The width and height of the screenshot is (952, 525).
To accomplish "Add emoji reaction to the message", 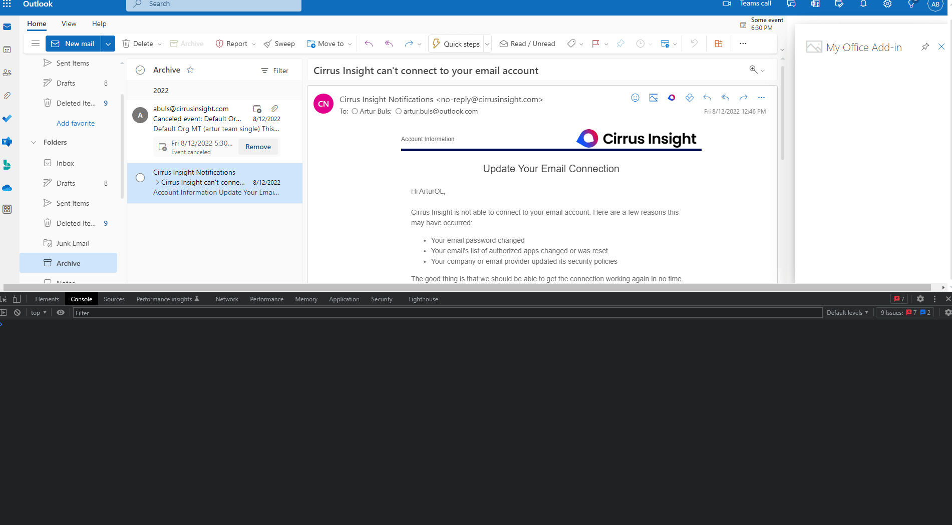I will pyautogui.click(x=635, y=98).
